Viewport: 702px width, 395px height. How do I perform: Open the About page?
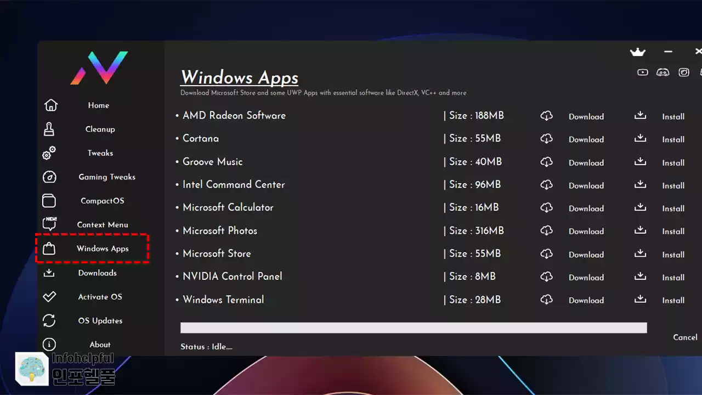100,345
